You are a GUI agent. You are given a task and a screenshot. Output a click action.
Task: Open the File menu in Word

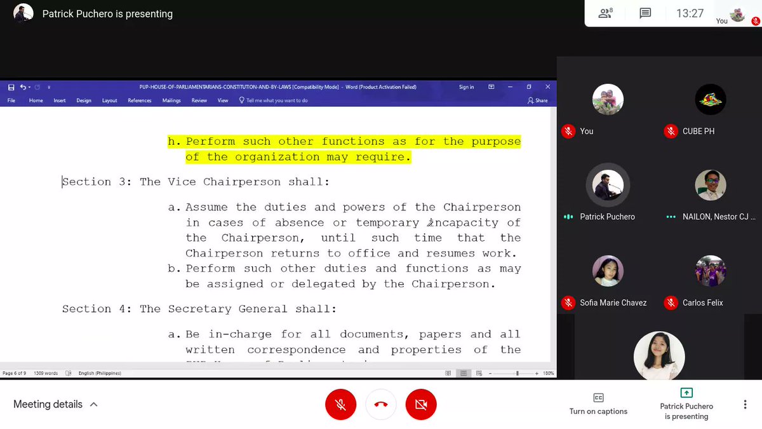11,100
